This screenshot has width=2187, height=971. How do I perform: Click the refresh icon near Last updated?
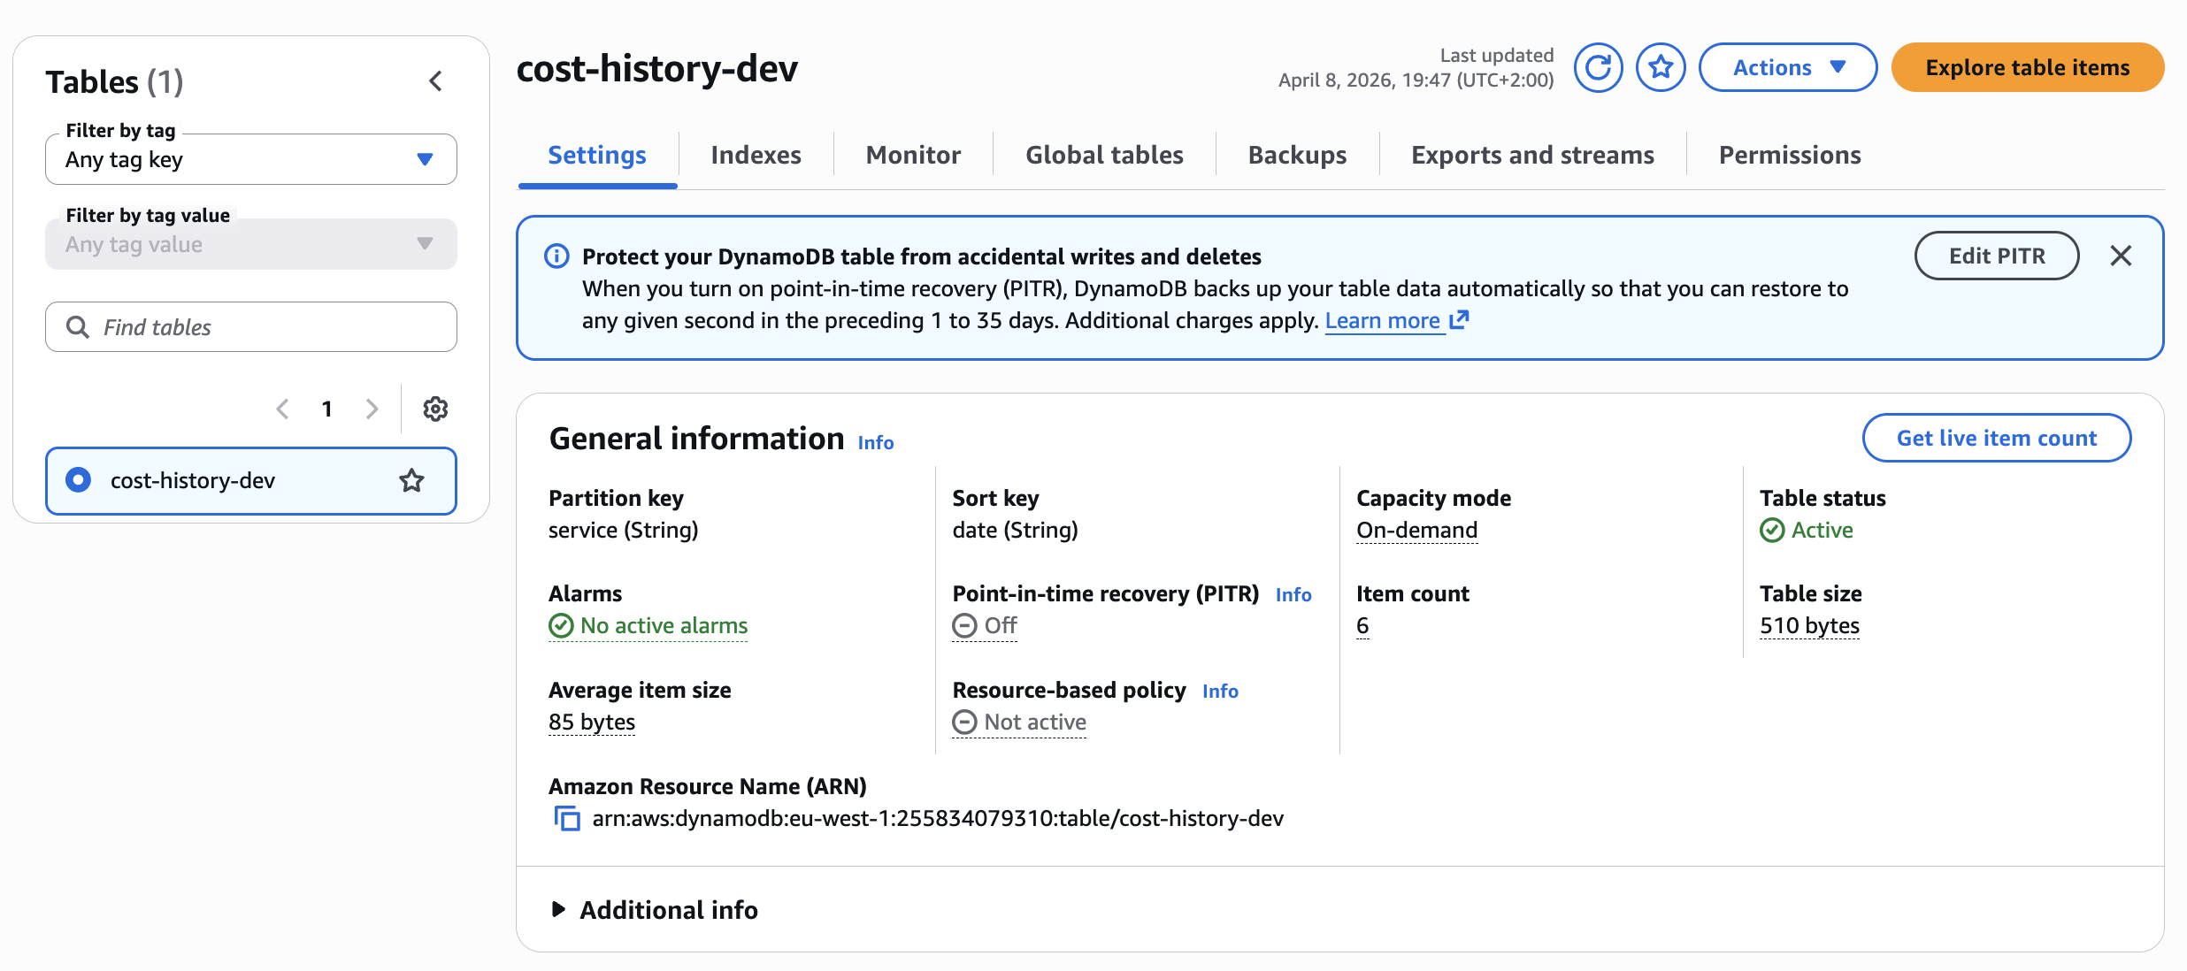(x=1599, y=66)
